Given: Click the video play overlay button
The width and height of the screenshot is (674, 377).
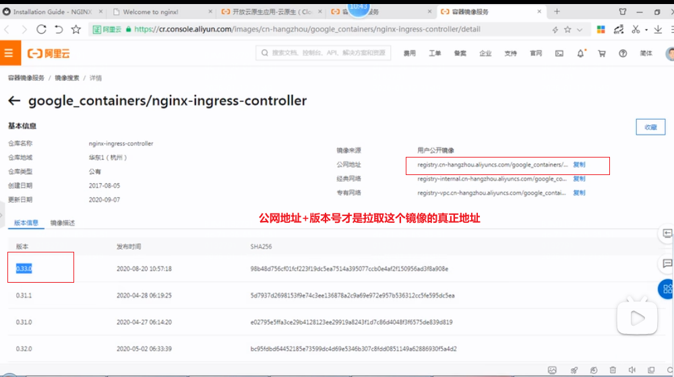Looking at the screenshot, I should tap(637, 318).
